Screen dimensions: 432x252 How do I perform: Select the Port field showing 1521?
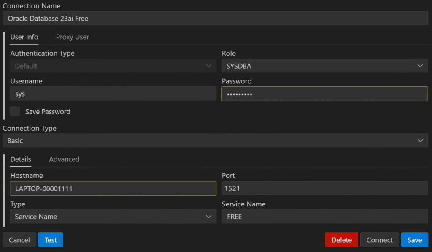[x=325, y=188]
